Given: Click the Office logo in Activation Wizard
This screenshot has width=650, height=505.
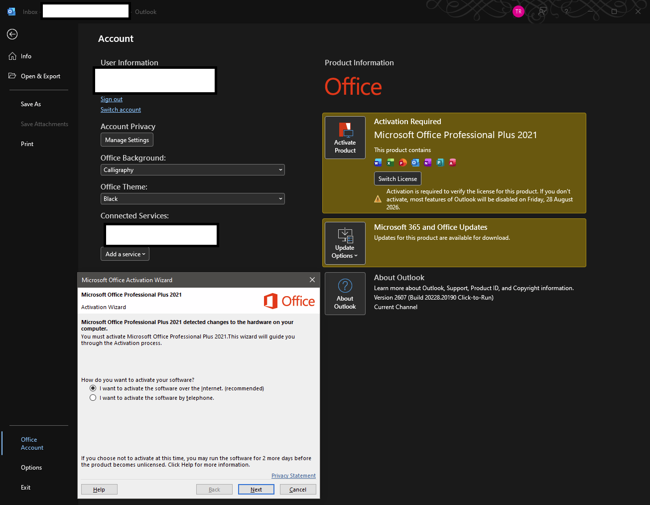Looking at the screenshot, I should point(289,301).
